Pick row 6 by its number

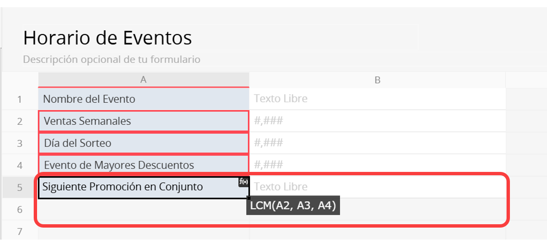[x=20, y=209]
